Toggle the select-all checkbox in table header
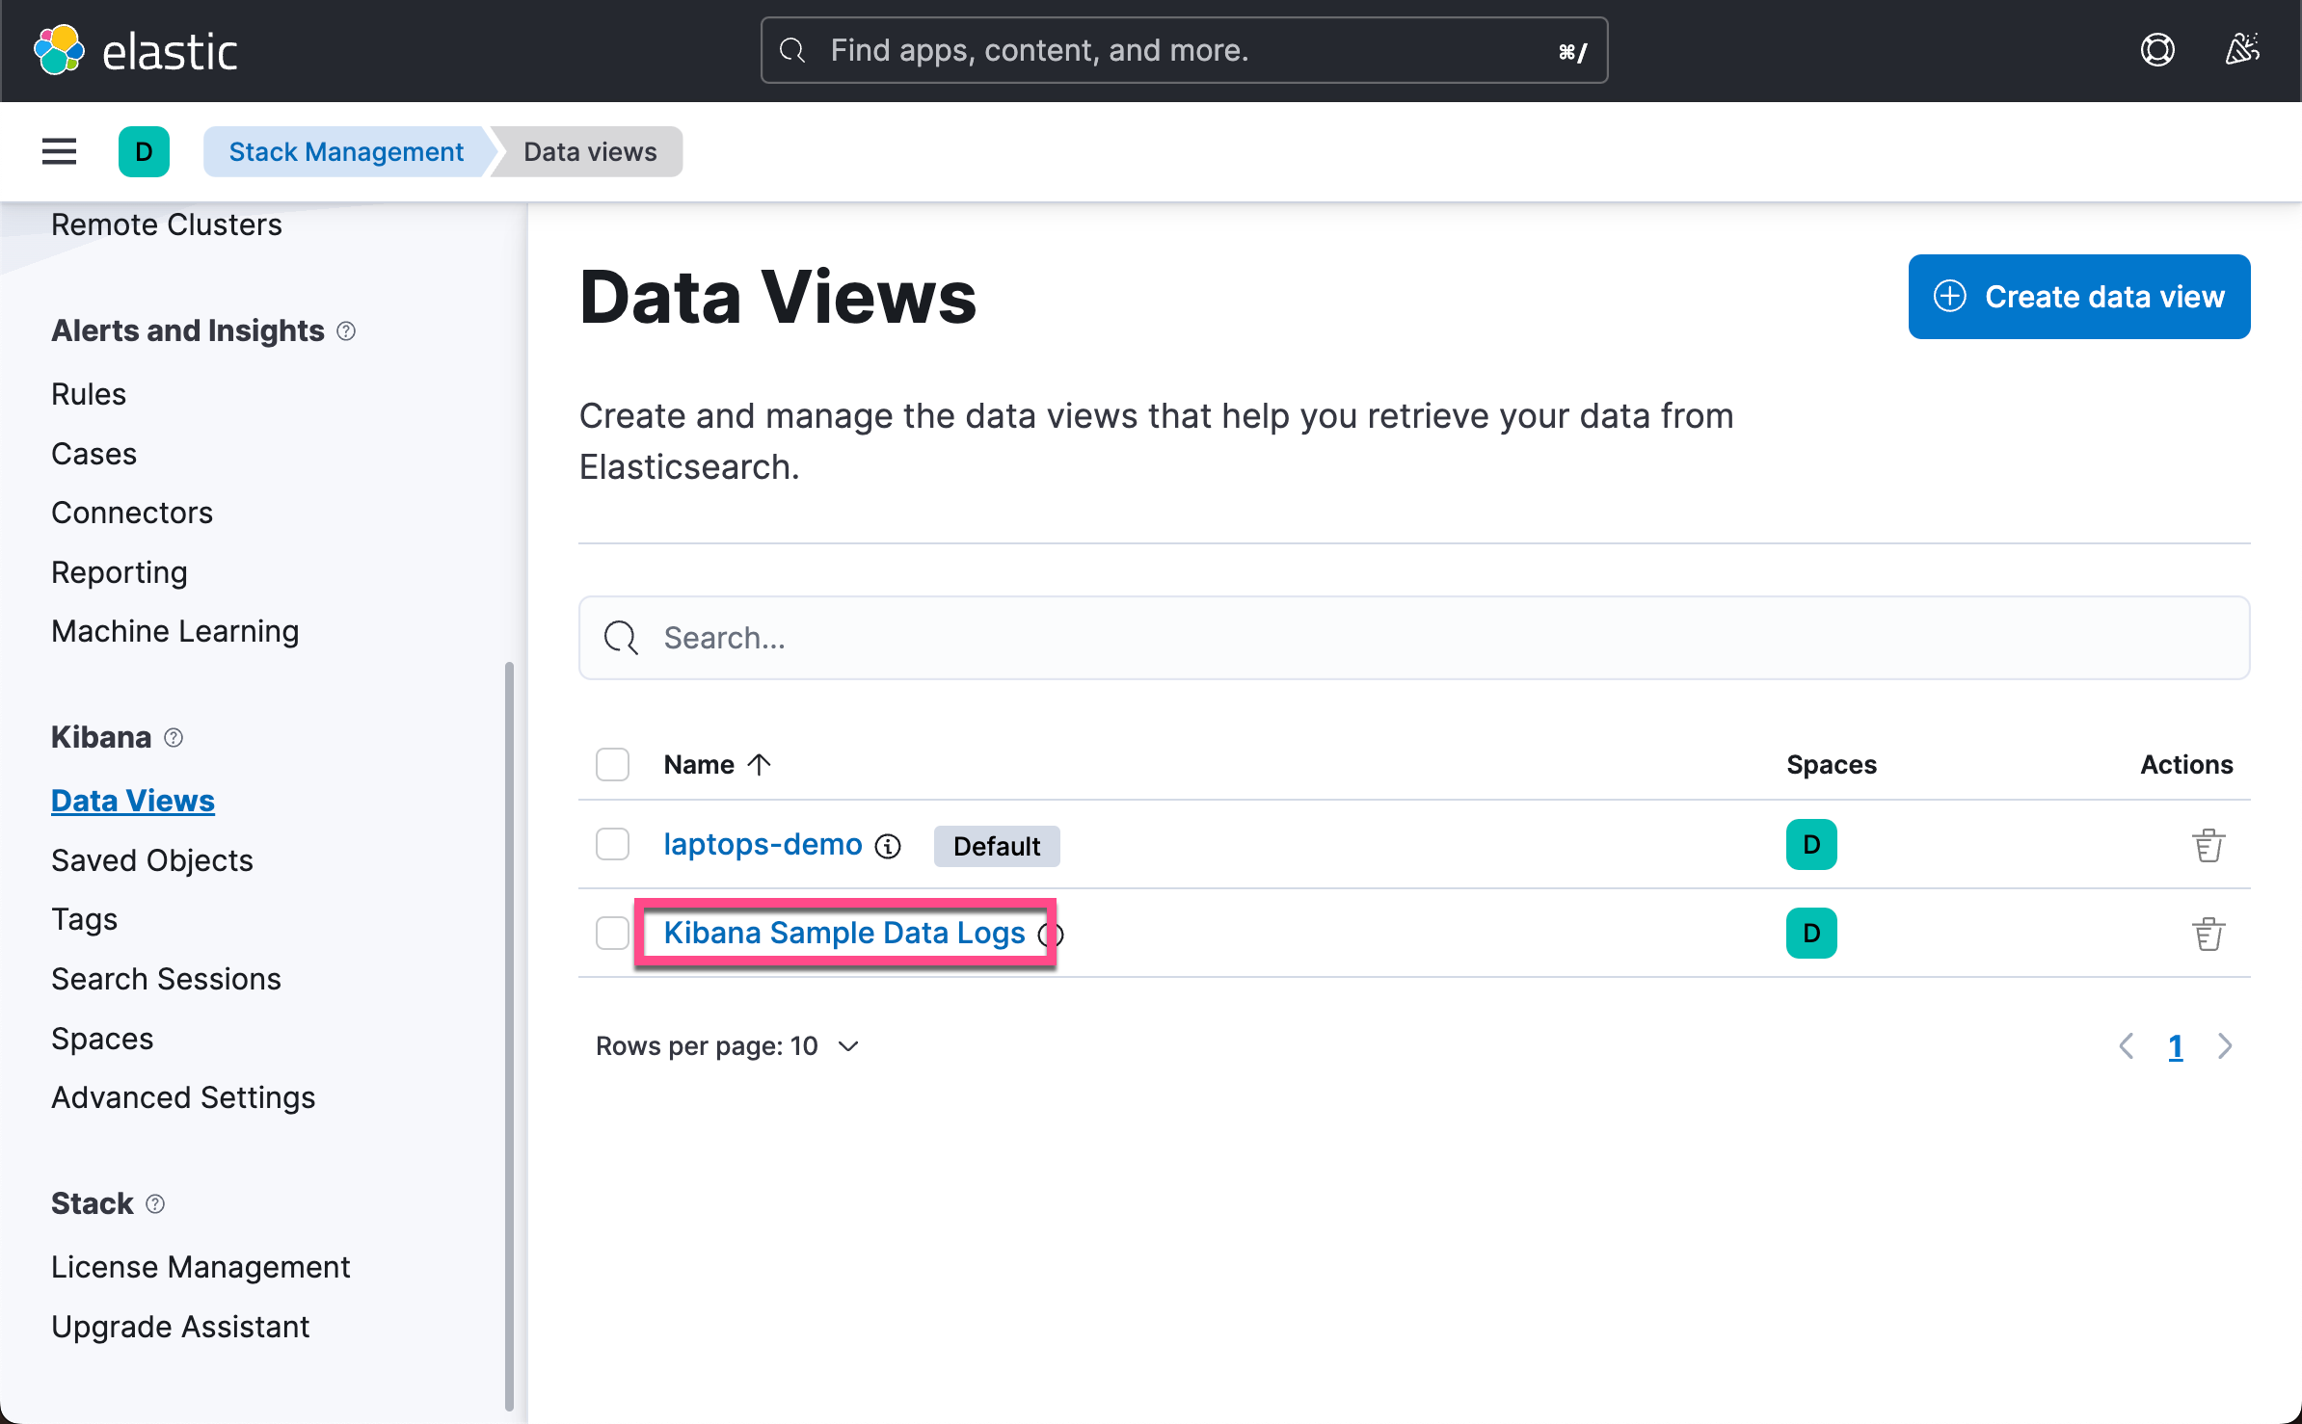 pos(612,765)
